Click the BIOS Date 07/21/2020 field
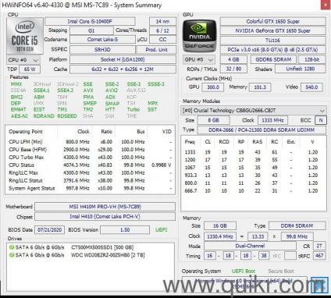The image size is (331, 298). pos(50,230)
